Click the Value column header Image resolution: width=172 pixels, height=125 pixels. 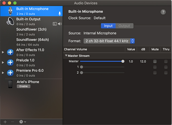(x=131, y=49)
